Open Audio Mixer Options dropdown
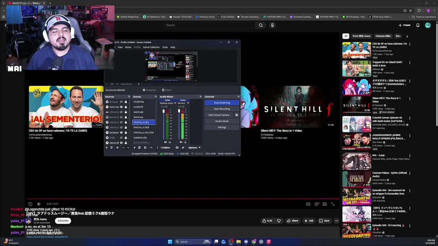Image resolution: width=438 pixels, height=246 pixels. pyautogui.click(x=194, y=148)
